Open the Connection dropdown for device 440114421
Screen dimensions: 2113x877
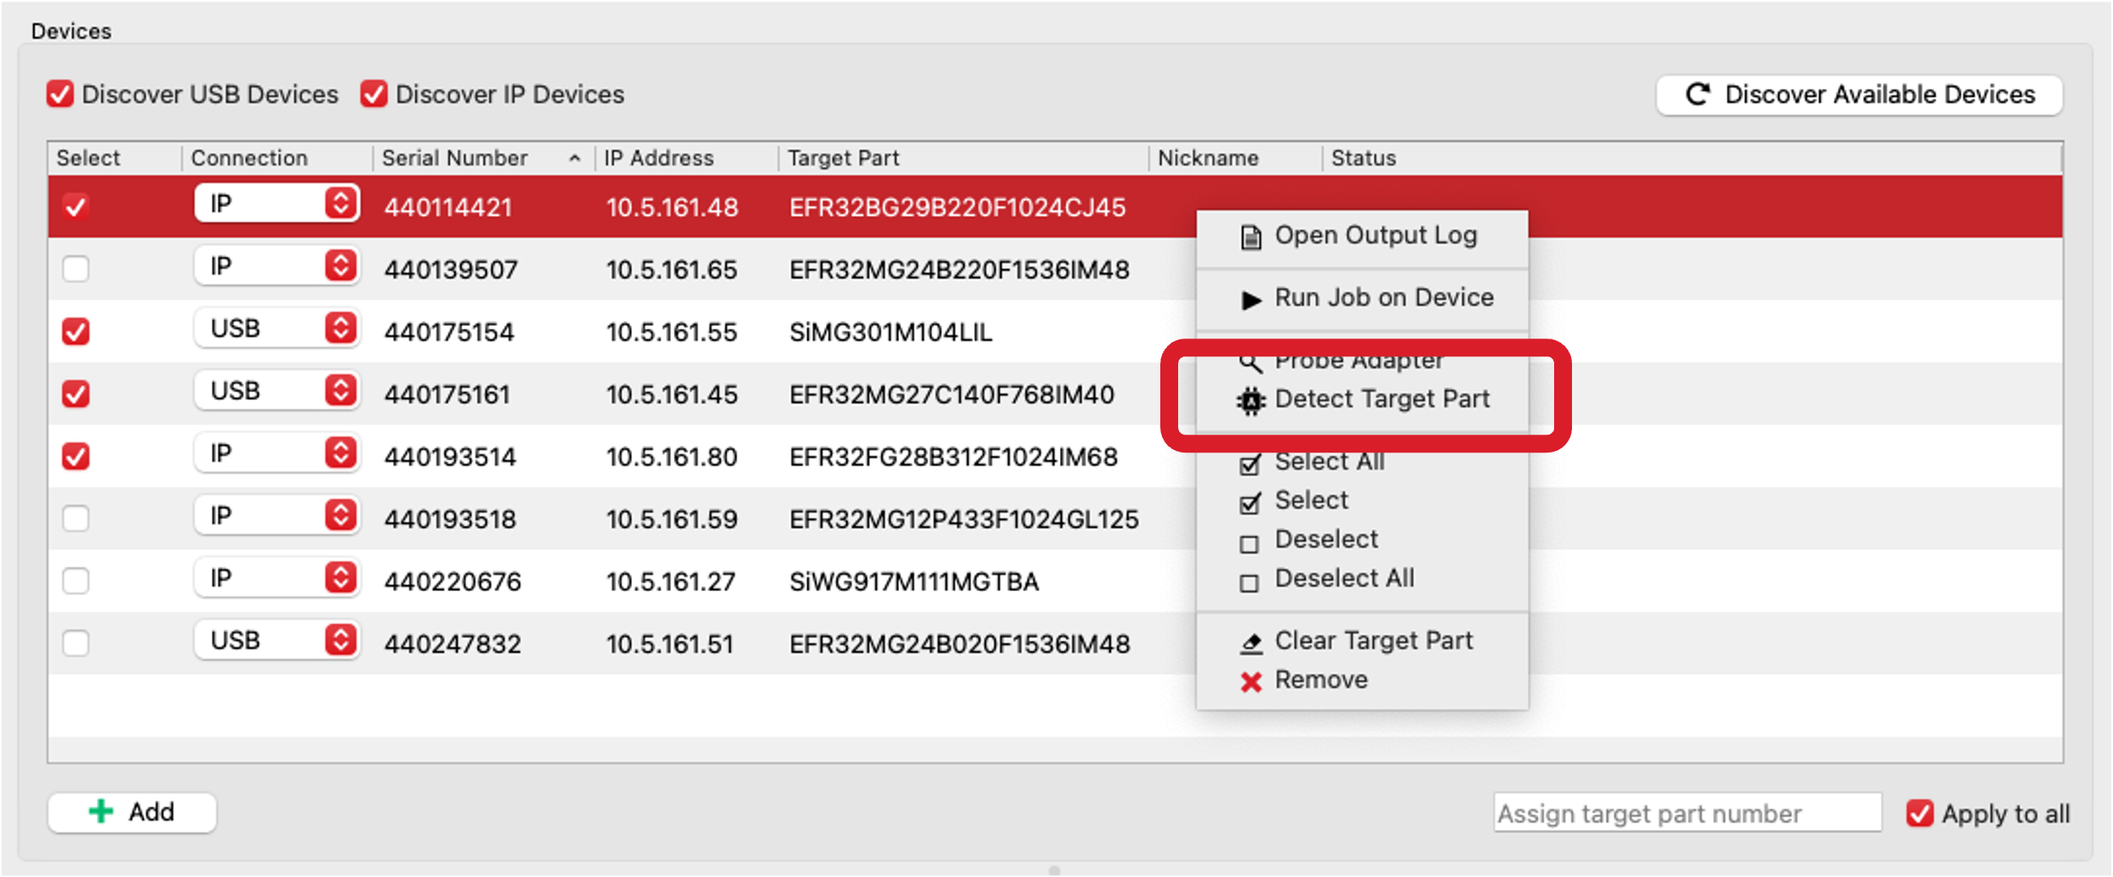click(x=276, y=204)
